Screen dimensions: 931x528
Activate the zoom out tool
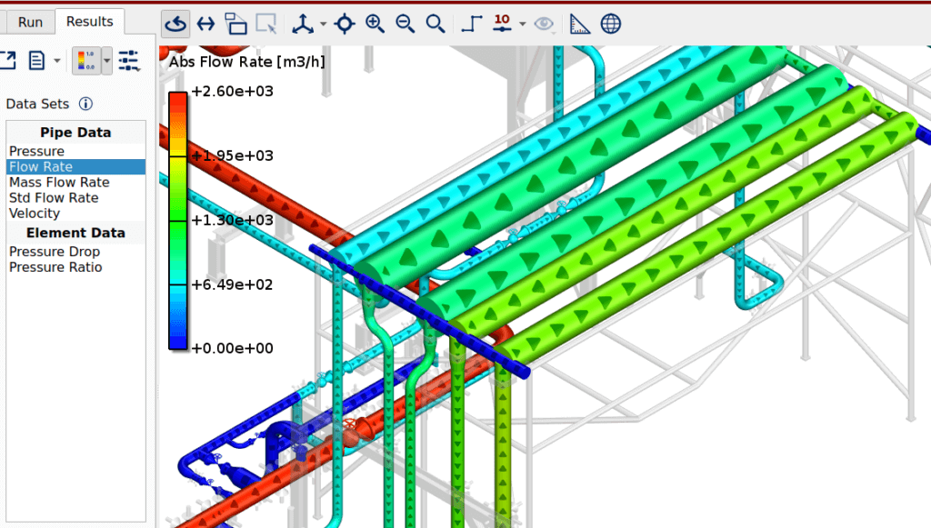[x=405, y=24]
